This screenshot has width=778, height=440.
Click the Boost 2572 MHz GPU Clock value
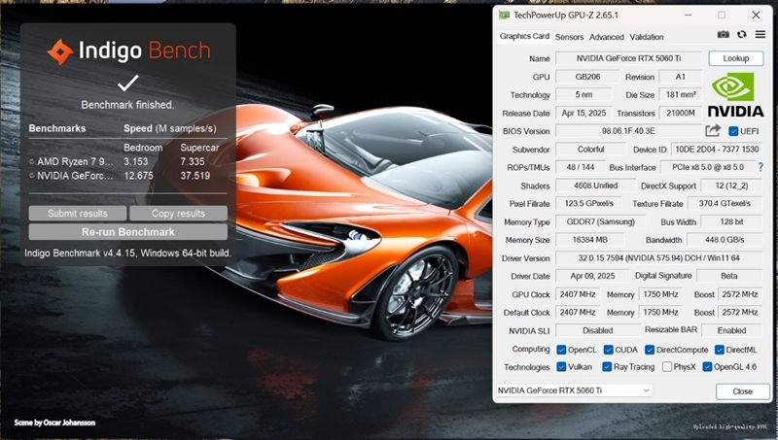tap(740, 294)
